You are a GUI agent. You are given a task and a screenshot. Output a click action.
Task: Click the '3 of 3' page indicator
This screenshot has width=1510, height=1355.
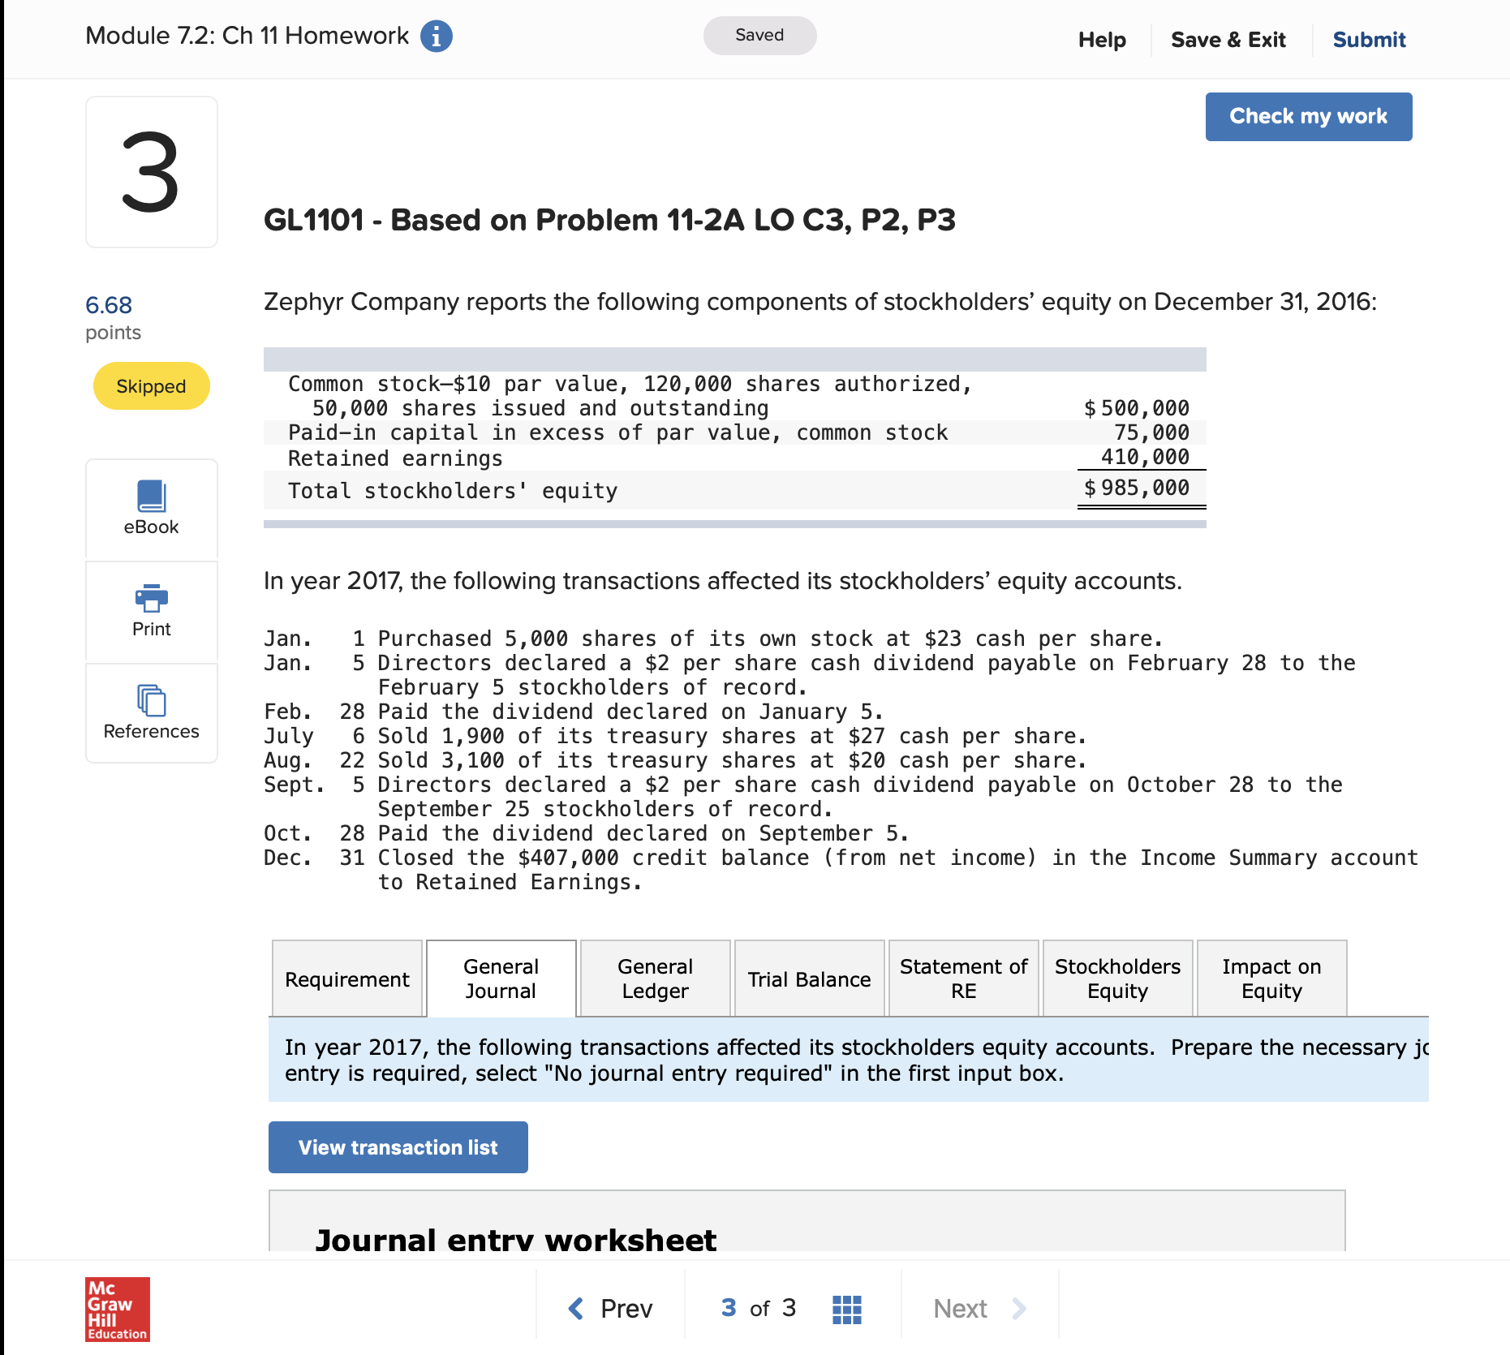click(759, 1309)
